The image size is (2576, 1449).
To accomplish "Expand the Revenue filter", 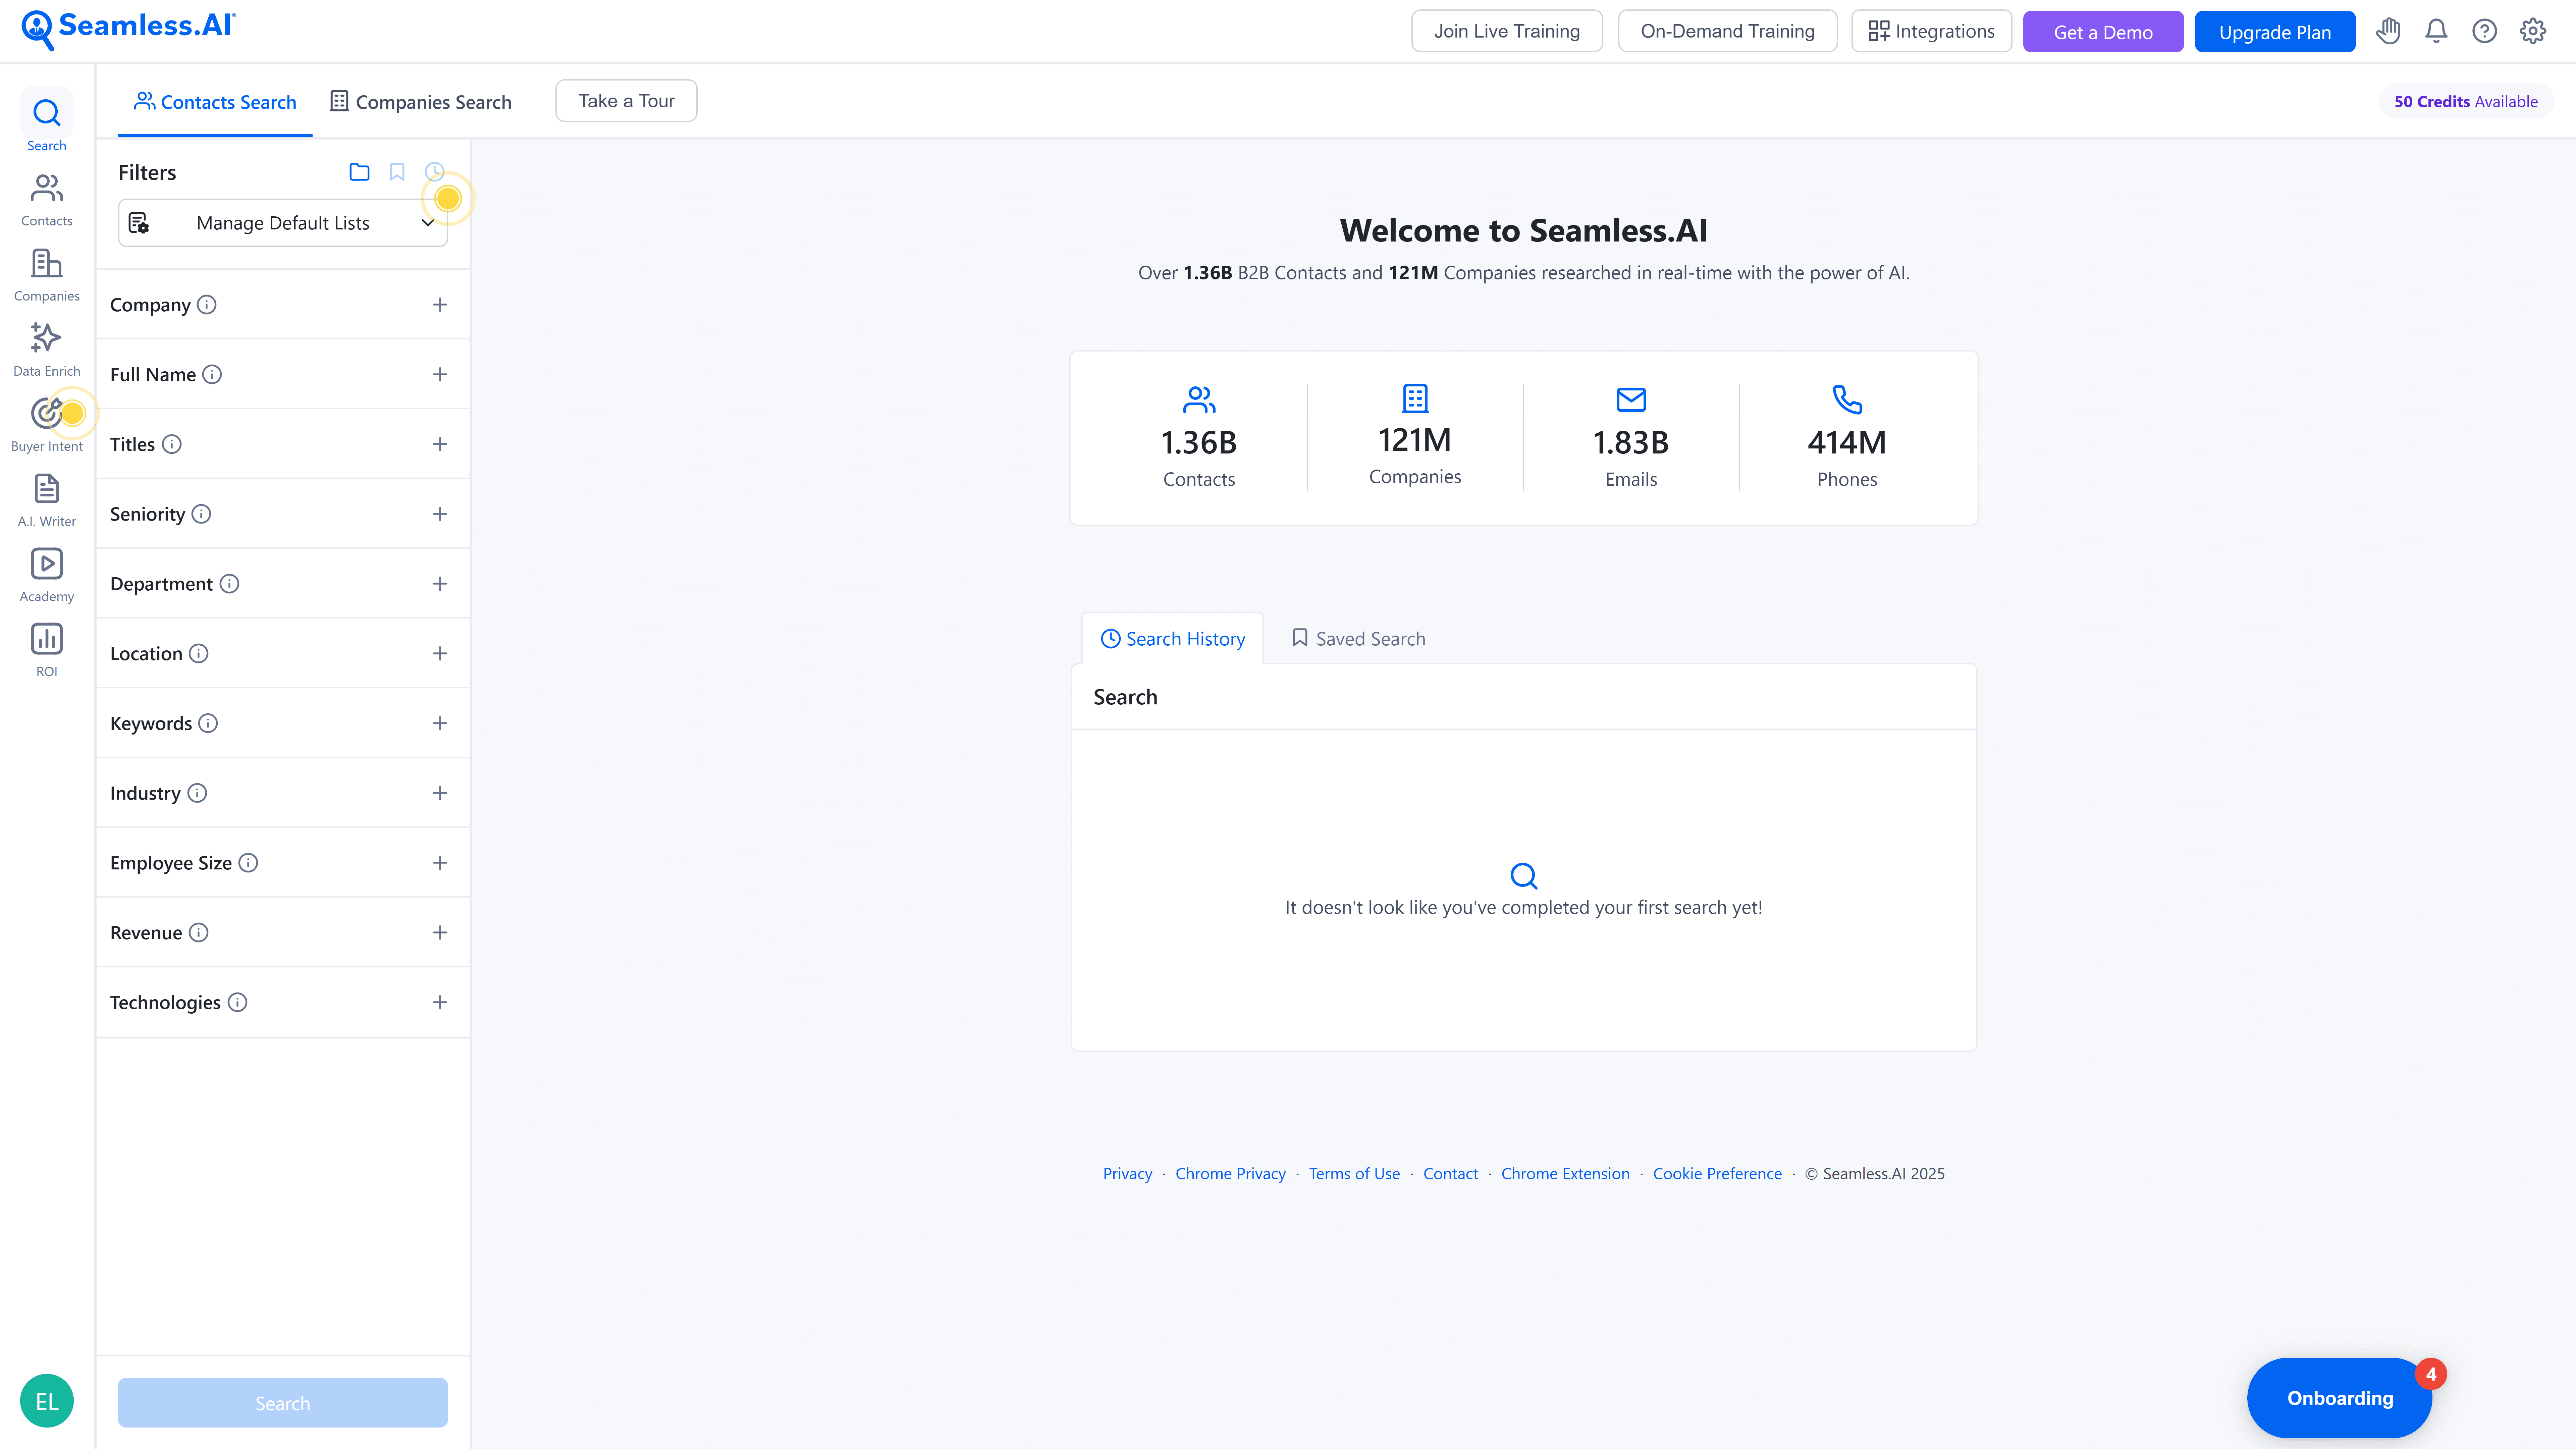I will [440, 933].
